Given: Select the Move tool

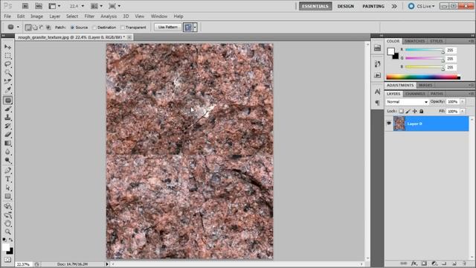Looking at the screenshot, I should (8, 47).
